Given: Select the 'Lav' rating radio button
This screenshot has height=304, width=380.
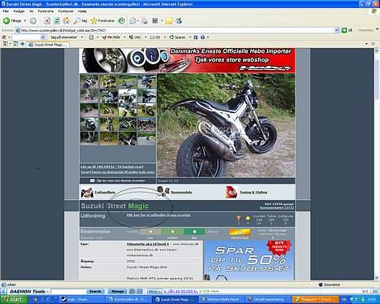Looking at the screenshot, I should [x=150, y=232].
